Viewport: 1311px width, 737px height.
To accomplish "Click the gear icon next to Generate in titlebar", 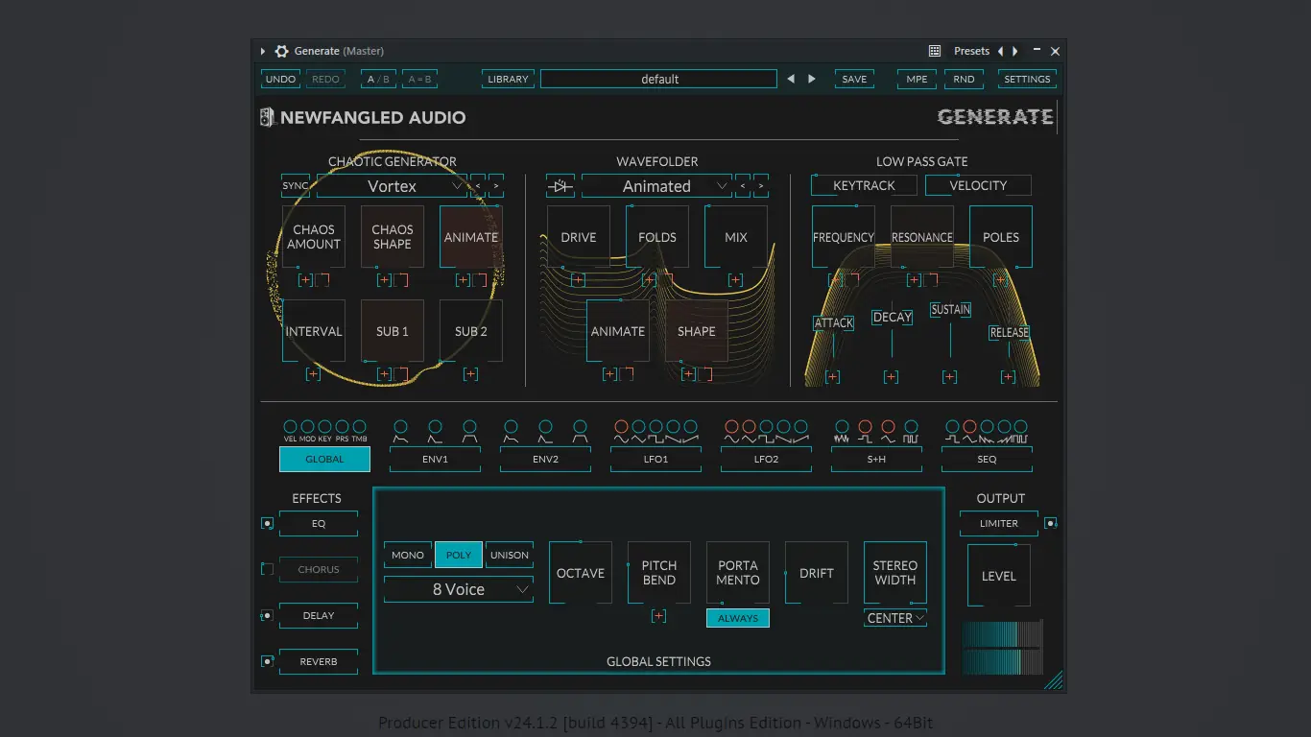I will [x=281, y=51].
